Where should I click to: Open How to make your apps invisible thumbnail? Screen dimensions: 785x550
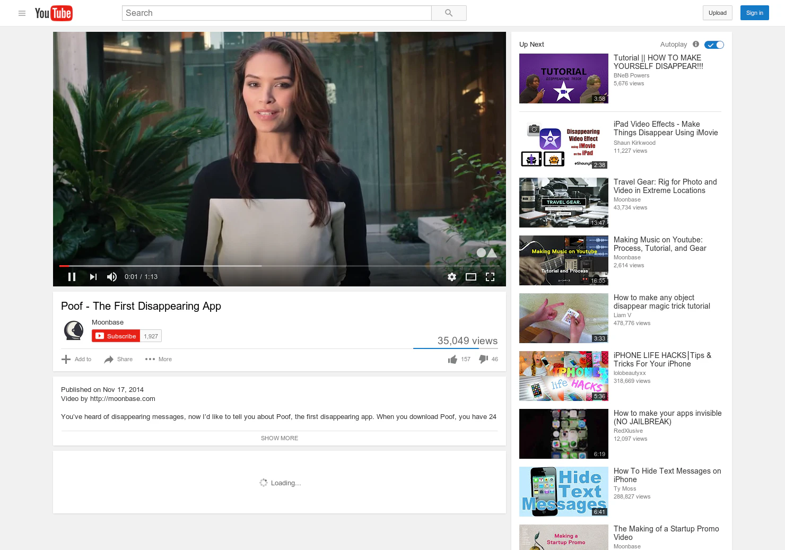coord(564,434)
